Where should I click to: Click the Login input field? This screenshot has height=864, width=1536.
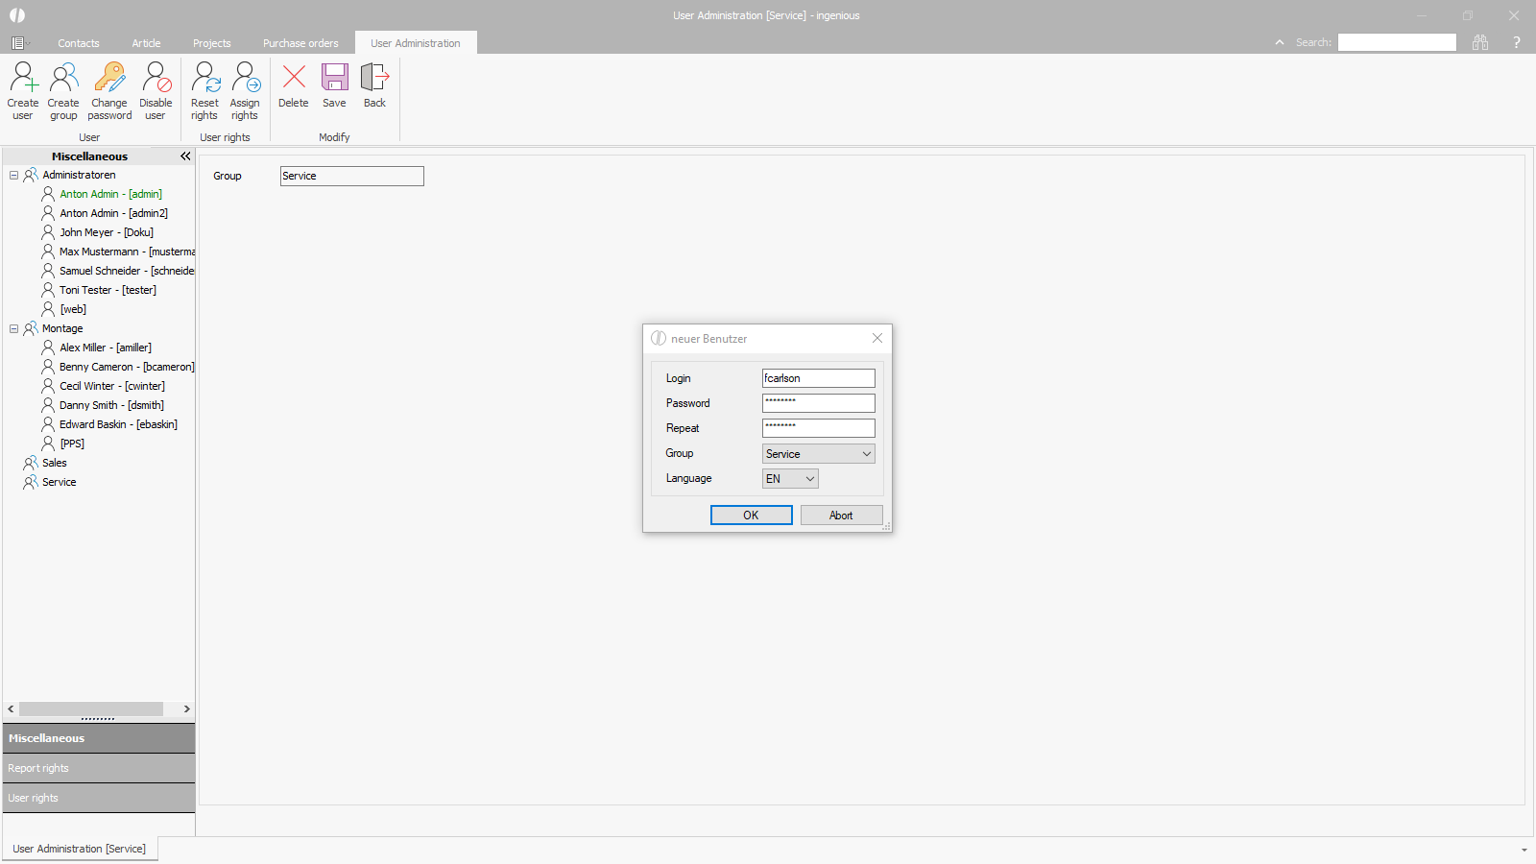[818, 378]
